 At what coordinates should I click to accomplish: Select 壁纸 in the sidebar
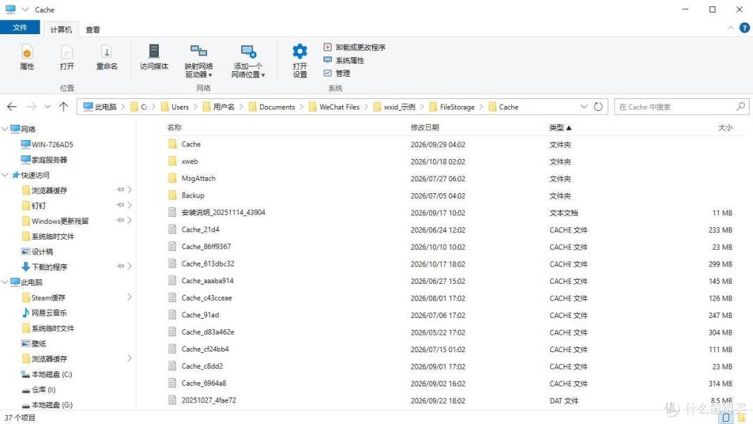[33, 343]
